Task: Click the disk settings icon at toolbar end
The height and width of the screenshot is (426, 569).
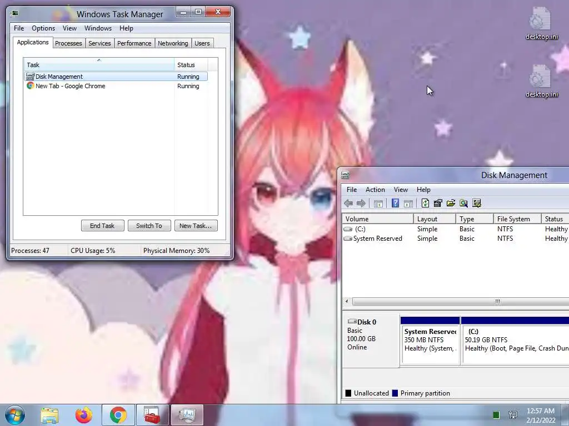Action: coord(477,203)
